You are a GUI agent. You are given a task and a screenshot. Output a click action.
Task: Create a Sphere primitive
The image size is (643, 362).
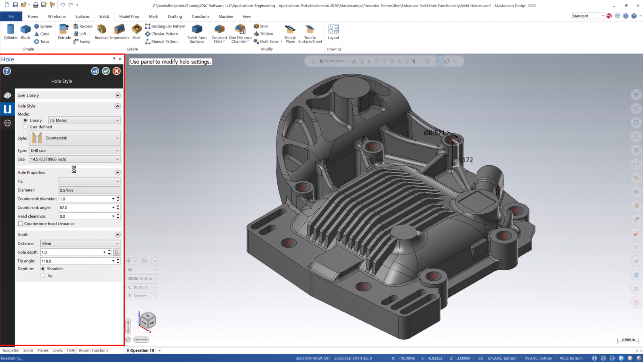pyautogui.click(x=43, y=26)
